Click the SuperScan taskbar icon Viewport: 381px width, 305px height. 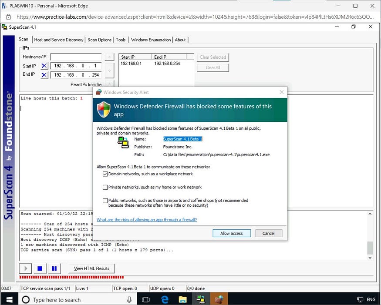[201, 299]
